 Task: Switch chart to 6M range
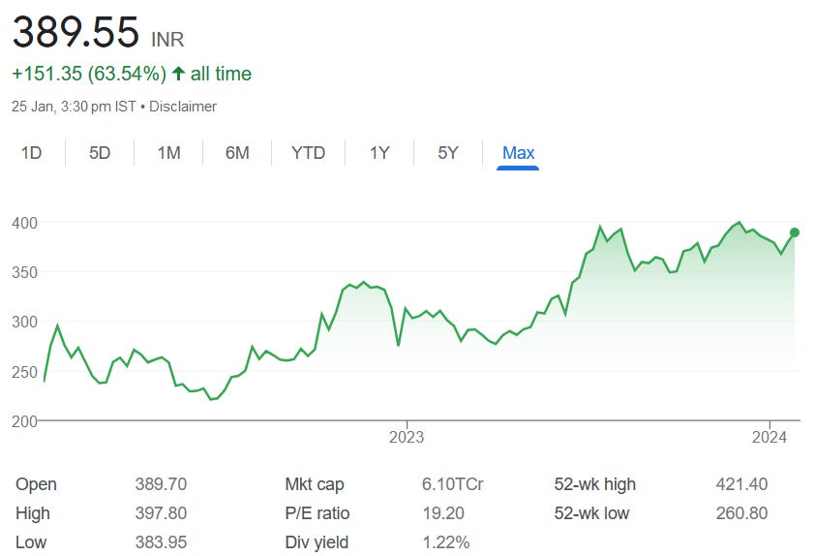click(237, 153)
